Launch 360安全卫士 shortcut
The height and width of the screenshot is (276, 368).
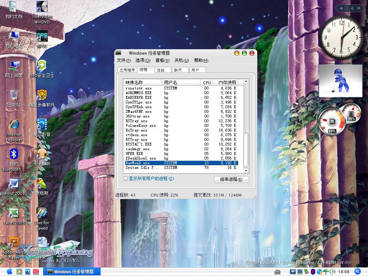coord(42,69)
